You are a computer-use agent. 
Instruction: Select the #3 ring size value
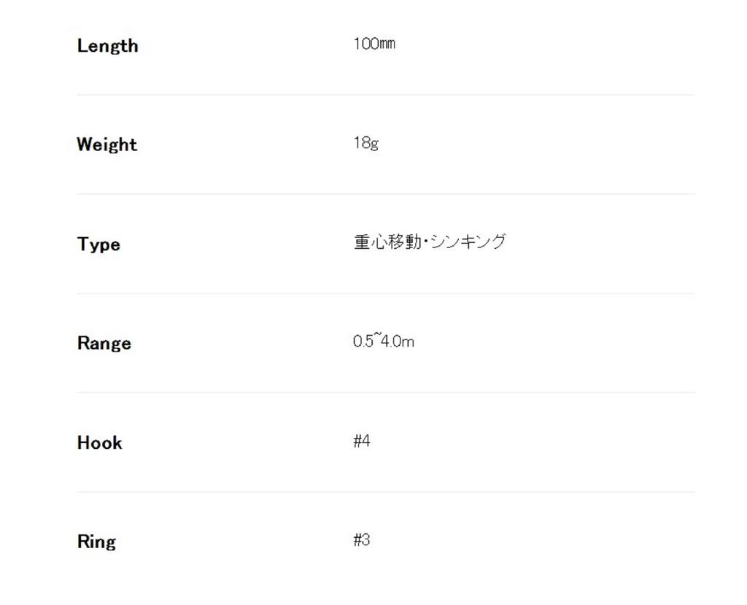(362, 540)
